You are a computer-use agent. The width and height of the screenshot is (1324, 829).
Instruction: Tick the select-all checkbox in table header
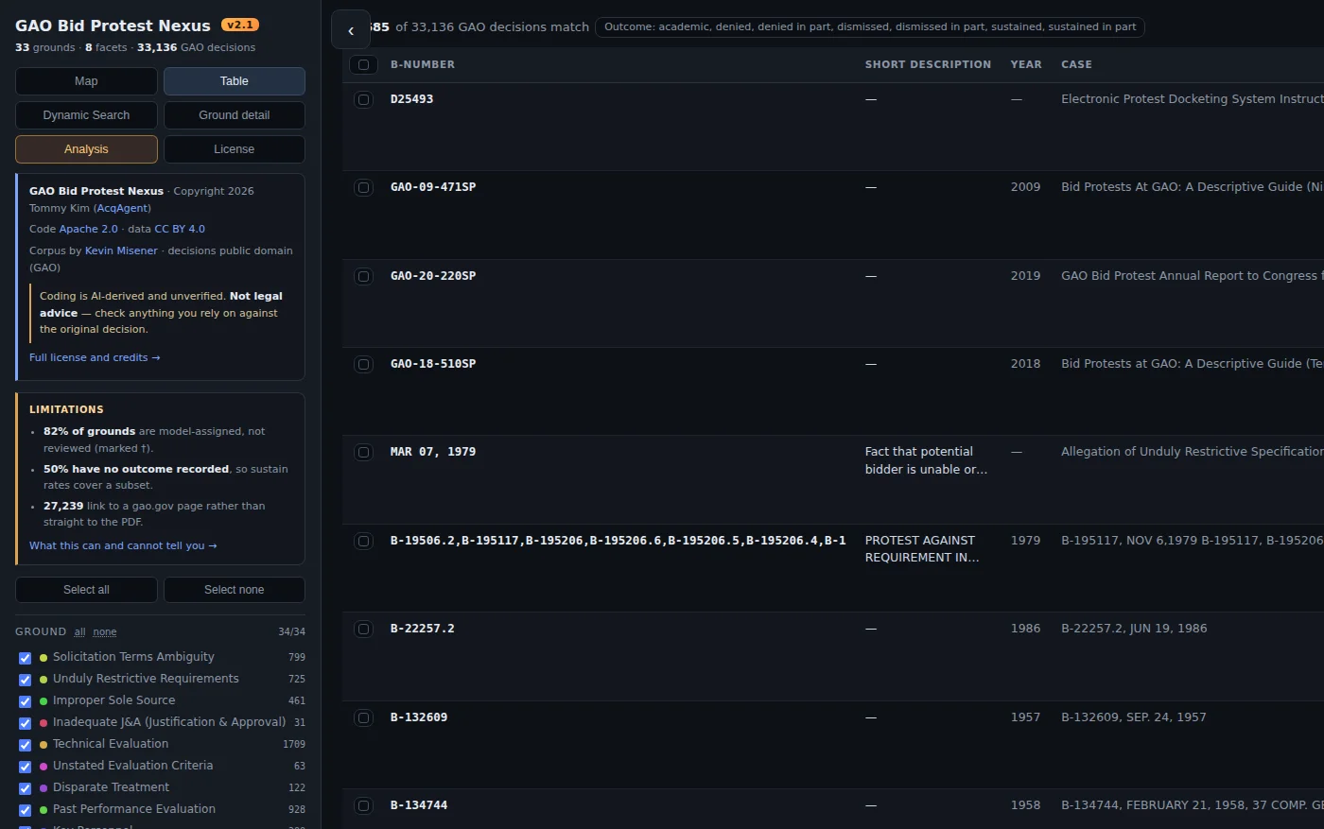point(363,64)
